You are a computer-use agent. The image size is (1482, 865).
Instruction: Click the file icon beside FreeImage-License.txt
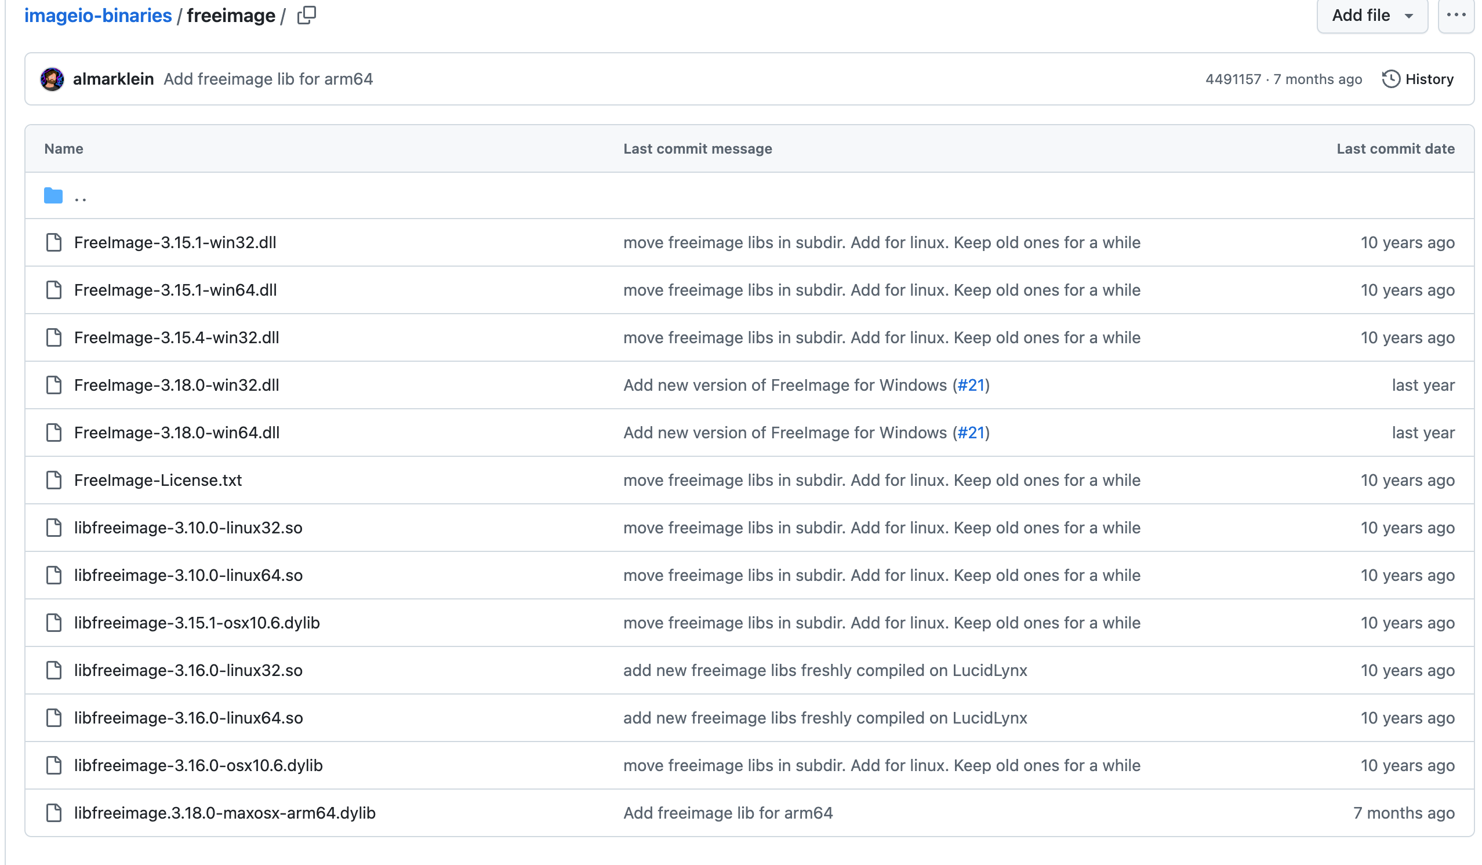point(54,480)
